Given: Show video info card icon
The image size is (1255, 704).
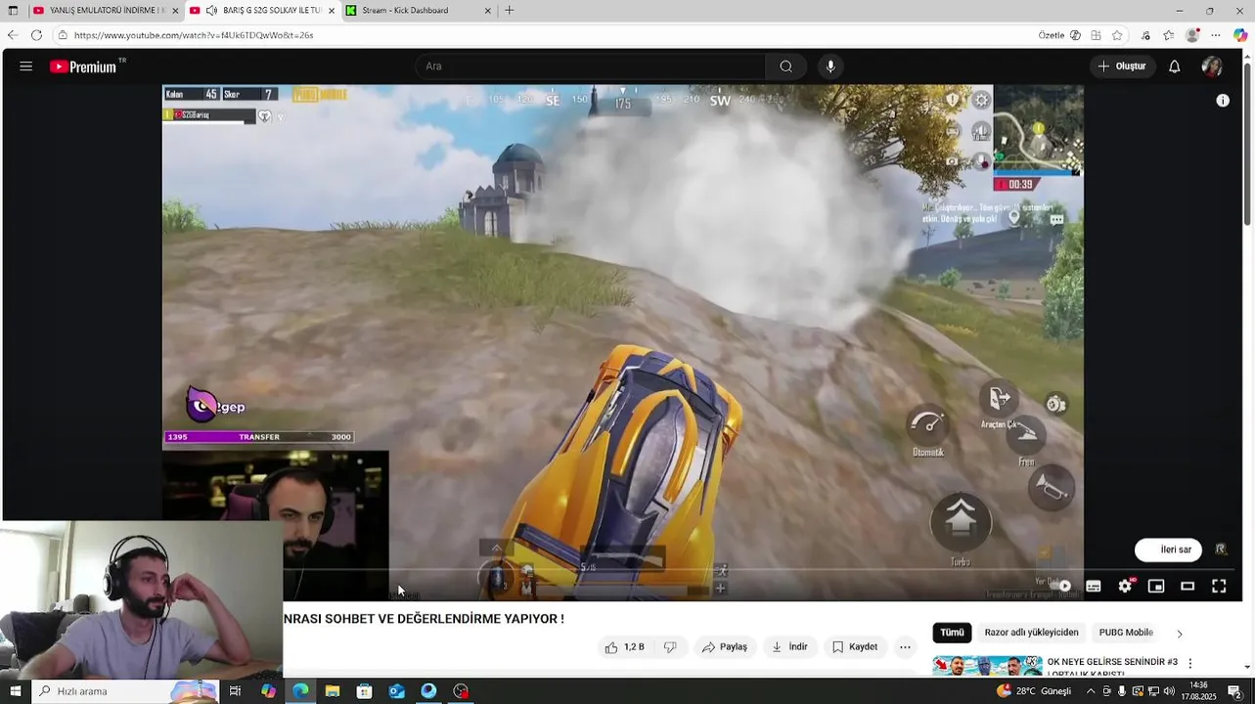Looking at the screenshot, I should (1223, 100).
